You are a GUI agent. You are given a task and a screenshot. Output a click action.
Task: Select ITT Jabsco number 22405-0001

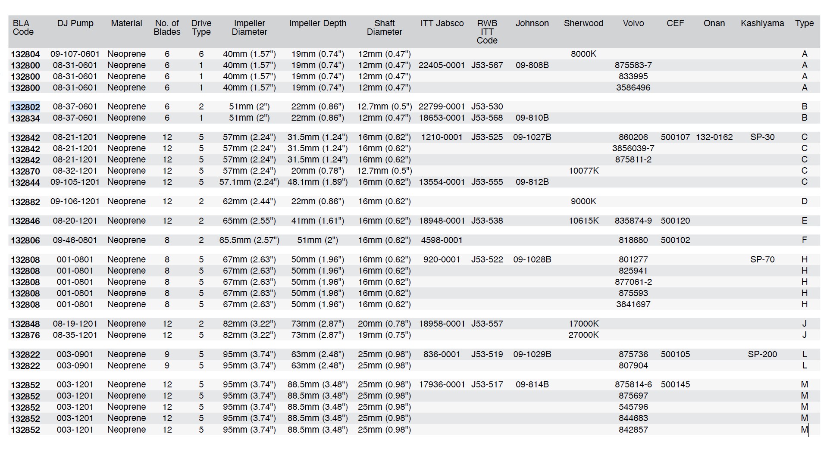(x=442, y=65)
